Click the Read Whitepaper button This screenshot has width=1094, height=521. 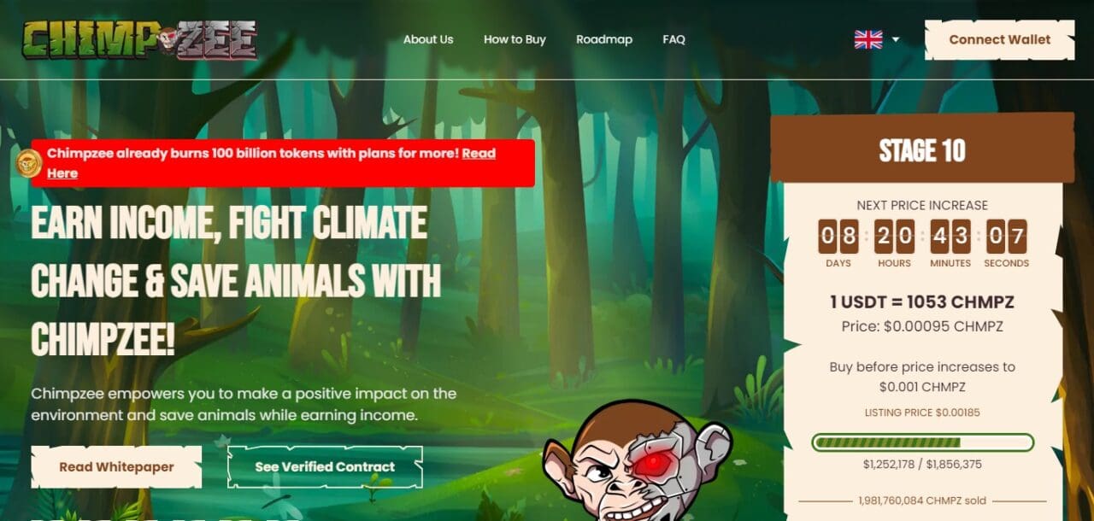[116, 467]
